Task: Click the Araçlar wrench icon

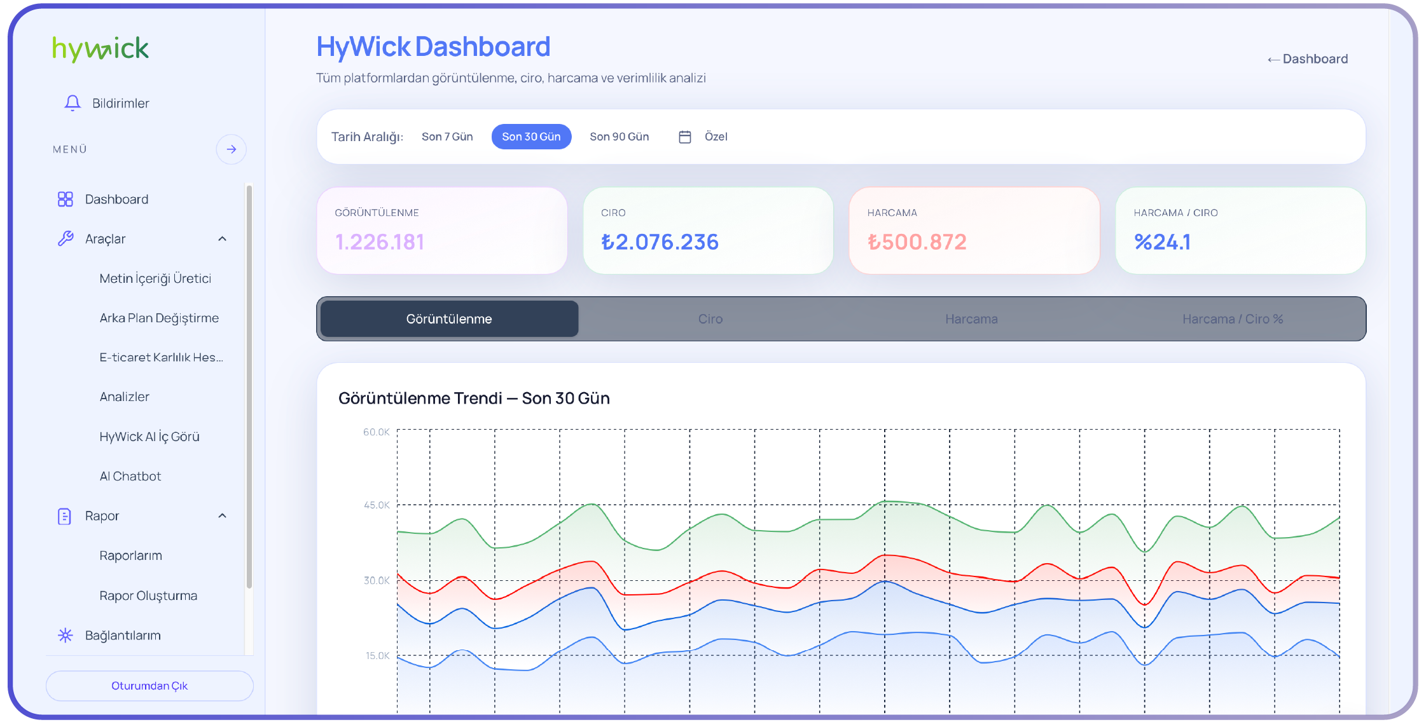Action: (66, 239)
